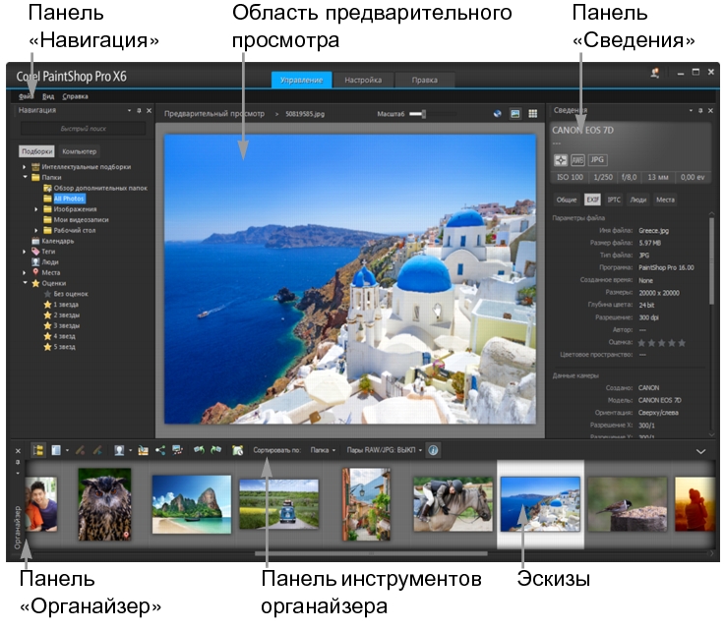
Task: Click the Компьютер button in navigation
Action: pyautogui.click(x=79, y=151)
